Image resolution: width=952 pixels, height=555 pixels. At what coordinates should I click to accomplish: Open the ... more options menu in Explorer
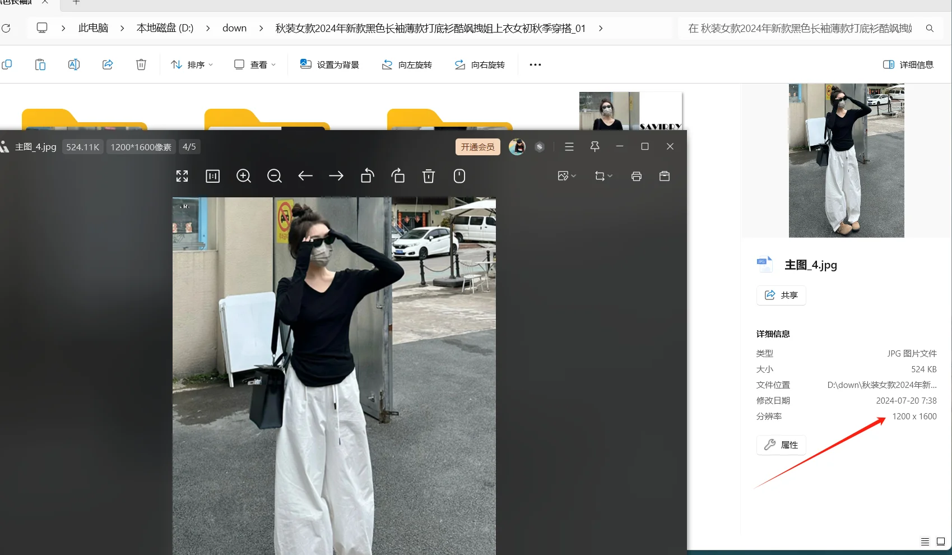(535, 64)
